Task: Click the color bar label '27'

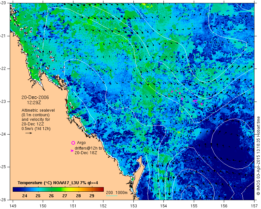Action: [x=65, y=196]
